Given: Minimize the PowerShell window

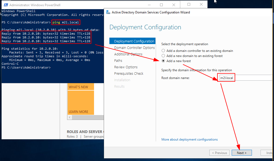Looking at the screenshot, I should pos(149,5).
